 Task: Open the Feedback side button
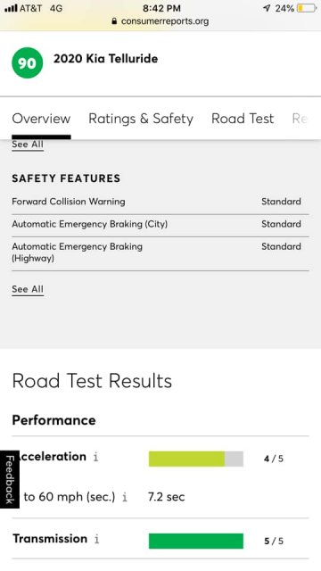click(10, 479)
